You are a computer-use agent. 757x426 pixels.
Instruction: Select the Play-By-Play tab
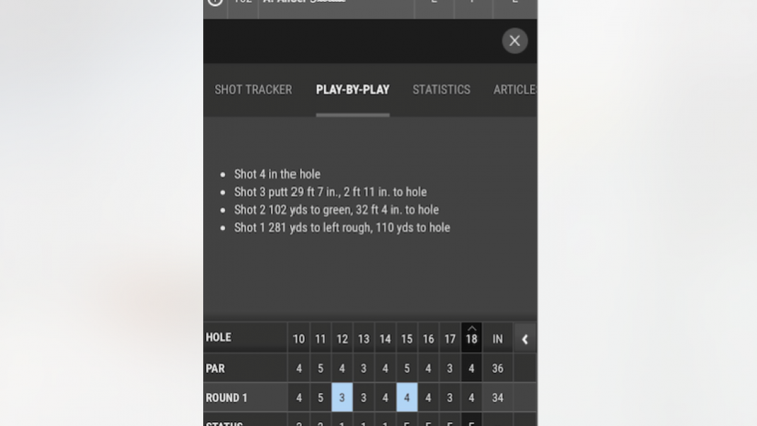pyautogui.click(x=353, y=90)
